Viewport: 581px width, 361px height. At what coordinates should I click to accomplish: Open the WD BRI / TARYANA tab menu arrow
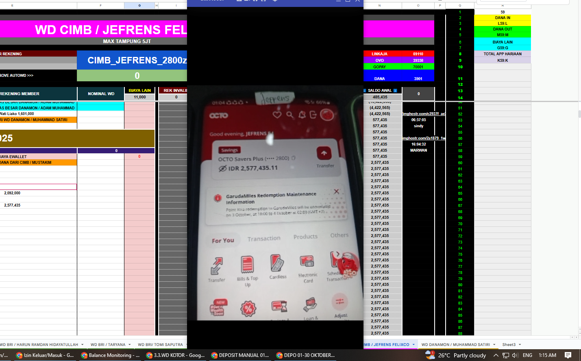[x=130, y=344]
